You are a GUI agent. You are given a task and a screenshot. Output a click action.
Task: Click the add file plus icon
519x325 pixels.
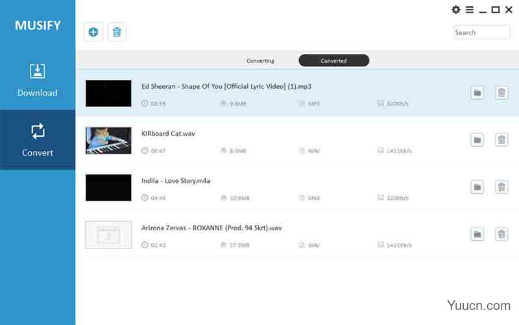93,32
